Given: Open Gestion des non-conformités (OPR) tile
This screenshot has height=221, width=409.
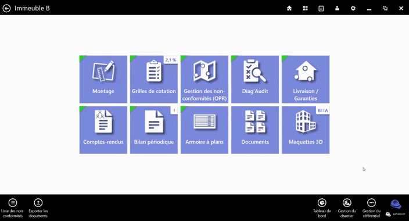Looking at the screenshot, I should (x=204, y=79).
